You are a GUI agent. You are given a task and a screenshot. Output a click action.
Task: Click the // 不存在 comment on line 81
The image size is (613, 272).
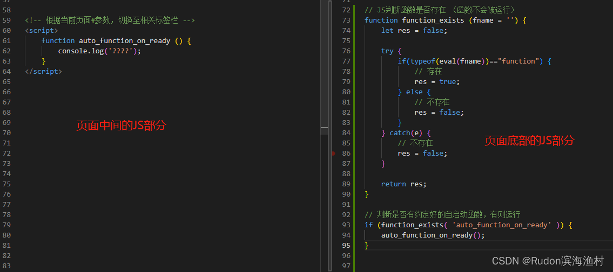[x=432, y=102]
